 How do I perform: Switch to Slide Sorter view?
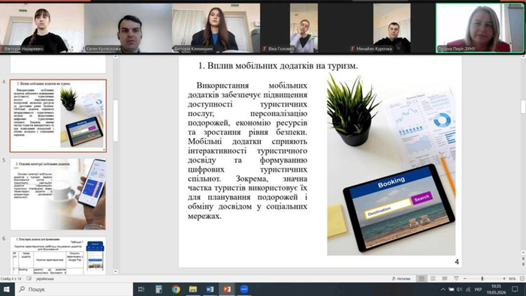coord(433,279)
